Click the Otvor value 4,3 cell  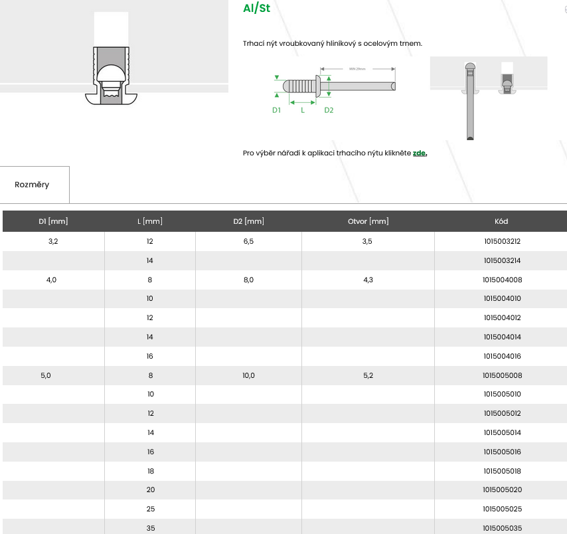pyautogui.click(x=368, y=280)
